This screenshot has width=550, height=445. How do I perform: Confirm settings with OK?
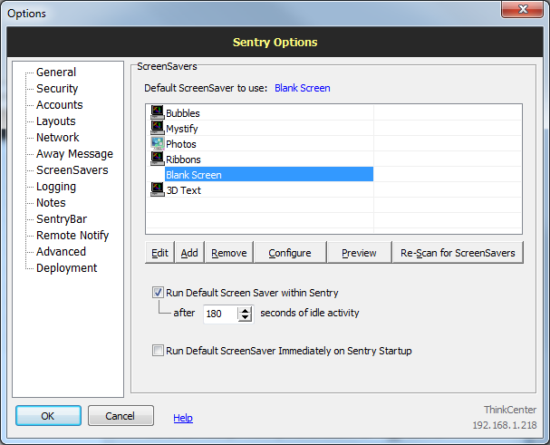point(48,416)
